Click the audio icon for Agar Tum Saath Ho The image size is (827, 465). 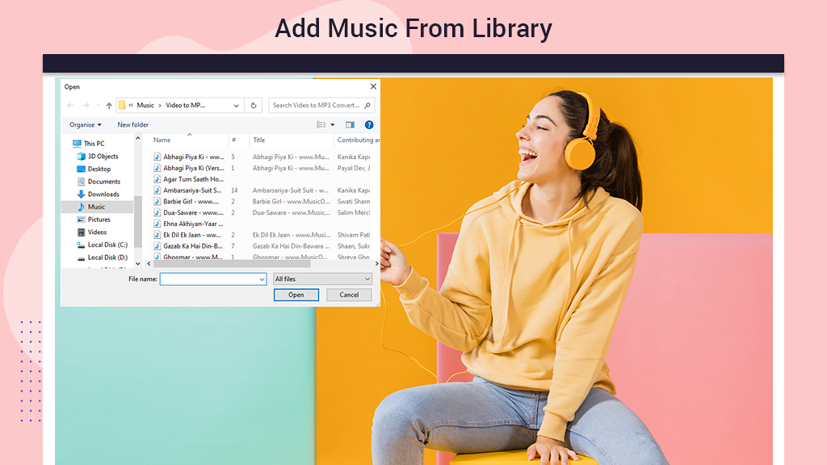tap(157, 179)
